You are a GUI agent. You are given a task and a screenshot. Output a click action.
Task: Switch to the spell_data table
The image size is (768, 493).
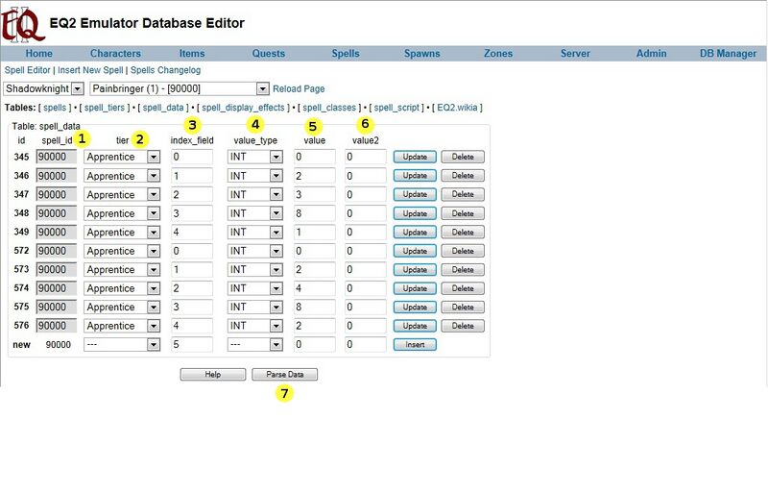163,108
